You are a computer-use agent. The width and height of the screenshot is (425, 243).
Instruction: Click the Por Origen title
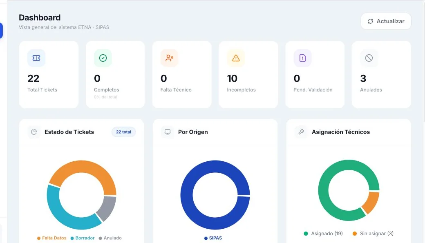coord(193,132)
